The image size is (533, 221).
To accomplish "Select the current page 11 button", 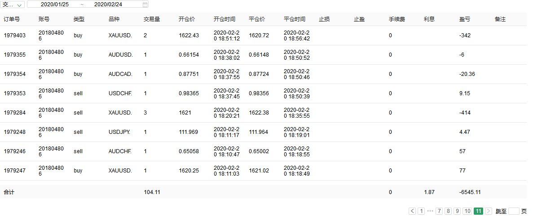I will click(x=478, y=211).
